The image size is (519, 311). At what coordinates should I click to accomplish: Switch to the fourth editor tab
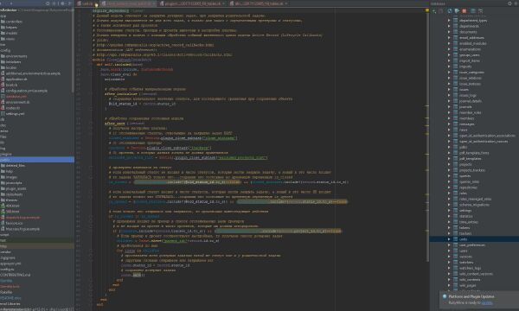point(259,3)
